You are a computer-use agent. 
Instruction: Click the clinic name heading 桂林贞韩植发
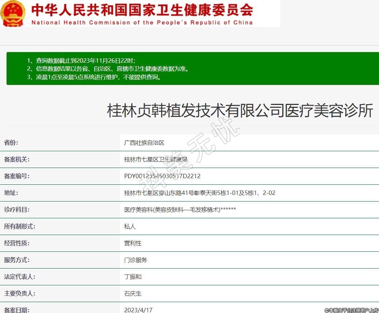pyautogui.click(x=240, y=110)
